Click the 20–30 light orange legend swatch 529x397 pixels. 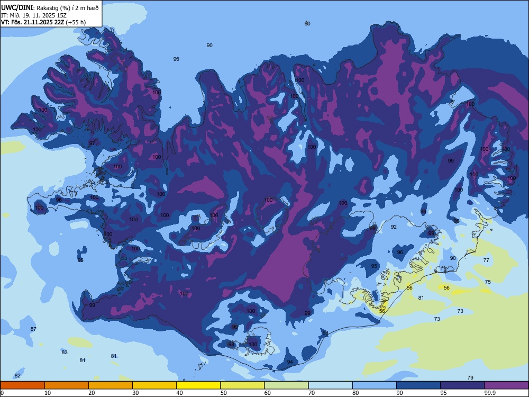tap(111, 385)
